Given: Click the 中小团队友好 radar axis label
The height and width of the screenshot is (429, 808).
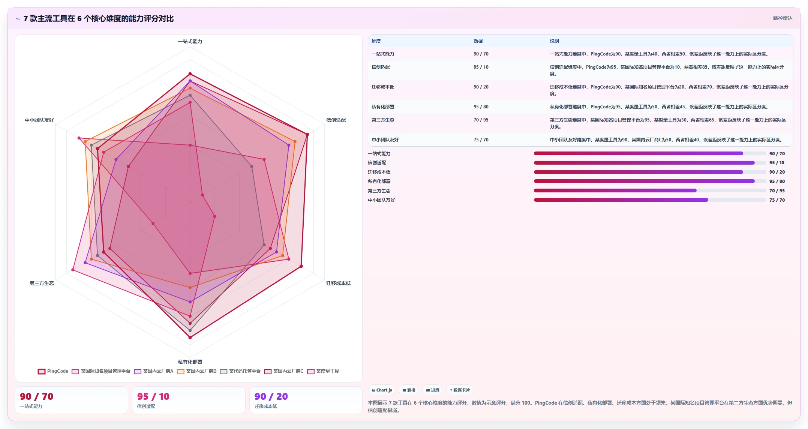Looking at the screenshot, I should pyautogui.click(x=39, y=120).
